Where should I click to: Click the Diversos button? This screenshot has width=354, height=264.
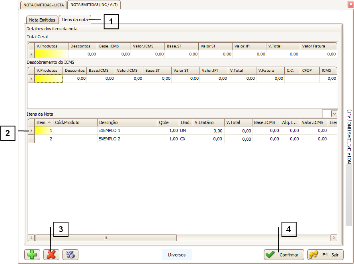pyautogui.click(x=177, y=254)
